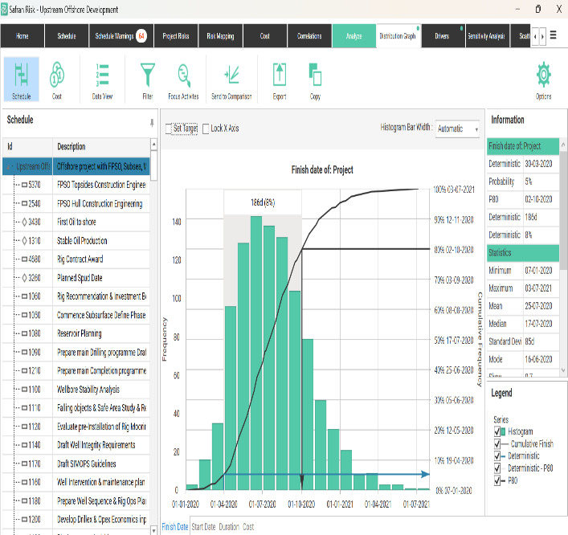Click the tallest histogram bar
The height and width of the screenshot is (535, 568).
click(x=256, y=353)
